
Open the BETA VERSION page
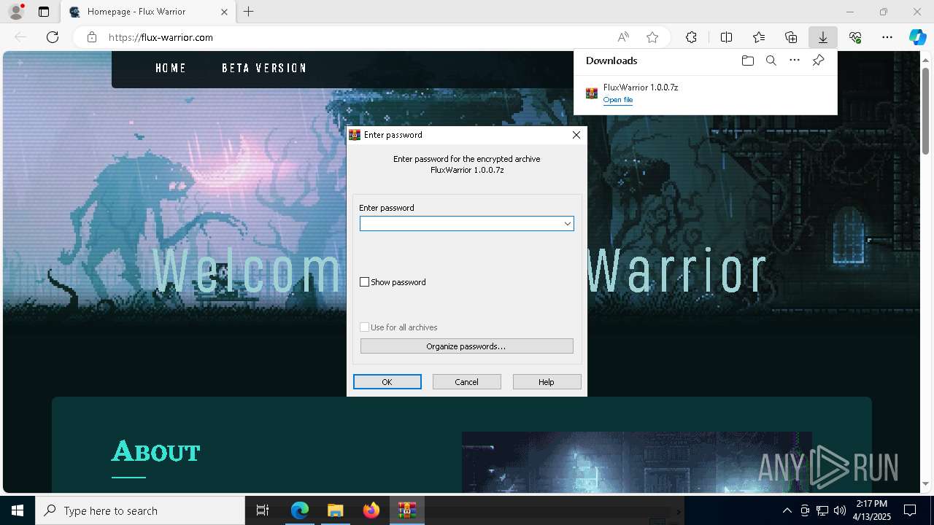[x=264, y=68]
